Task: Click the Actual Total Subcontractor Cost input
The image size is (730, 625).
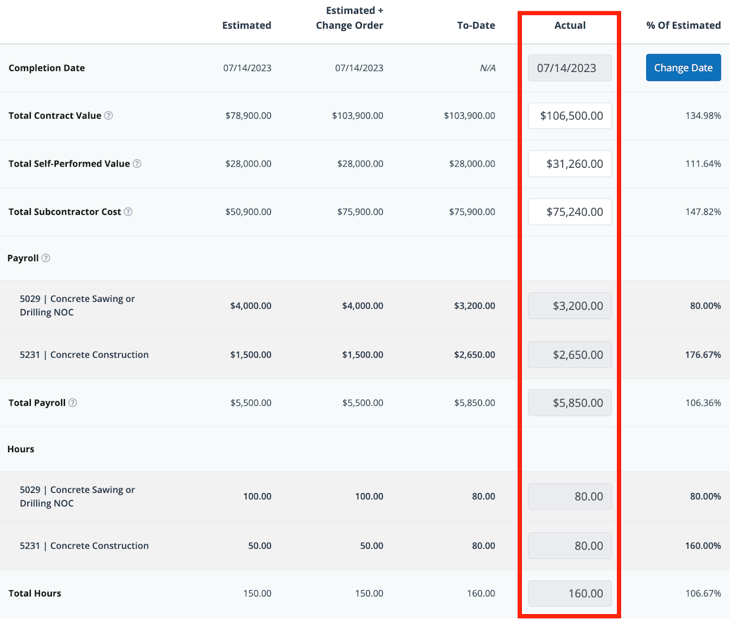Action: tap(569, 212)
